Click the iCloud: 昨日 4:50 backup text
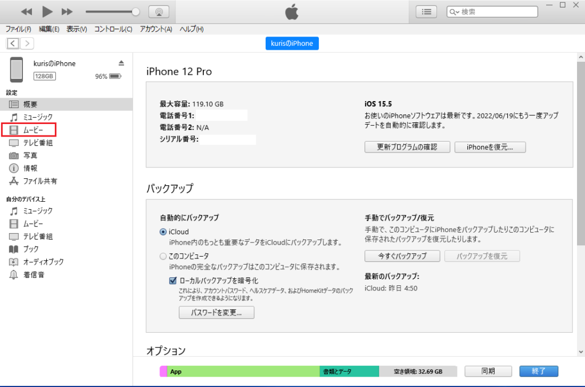Image resolution: width=585 pixels, height=387 pixels. point(391,289)
